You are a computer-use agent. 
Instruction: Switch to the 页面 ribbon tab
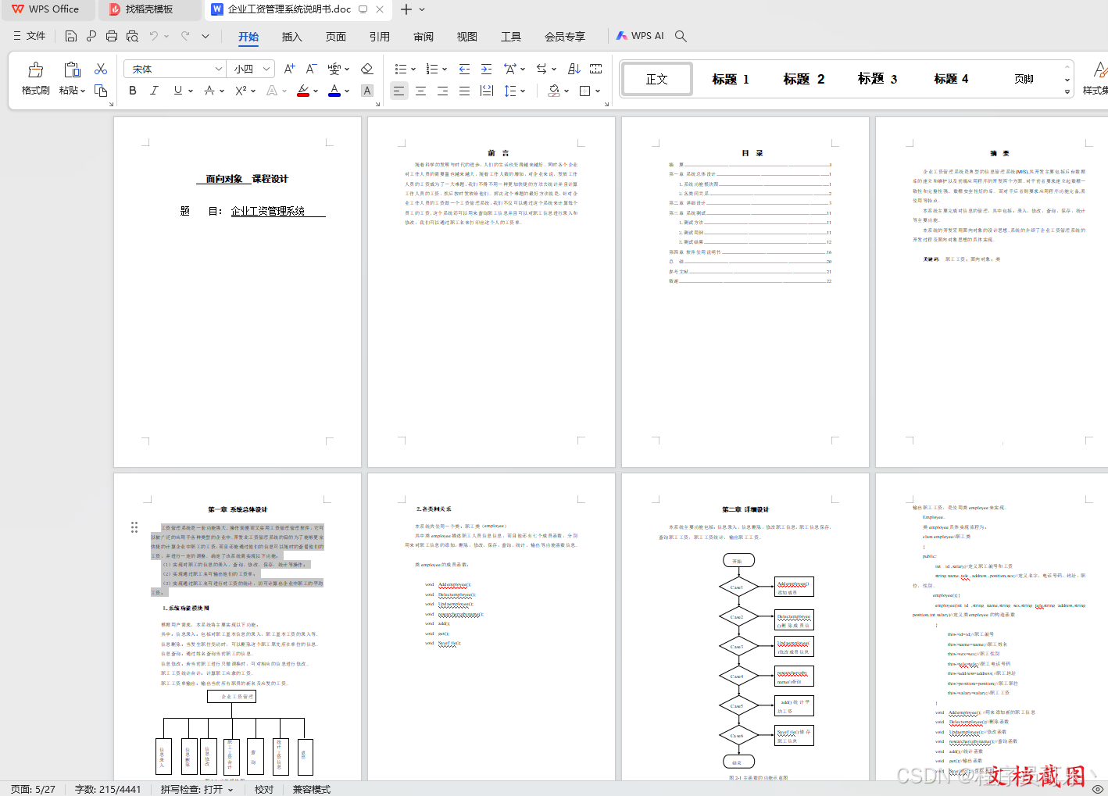[x=336, y=37]
